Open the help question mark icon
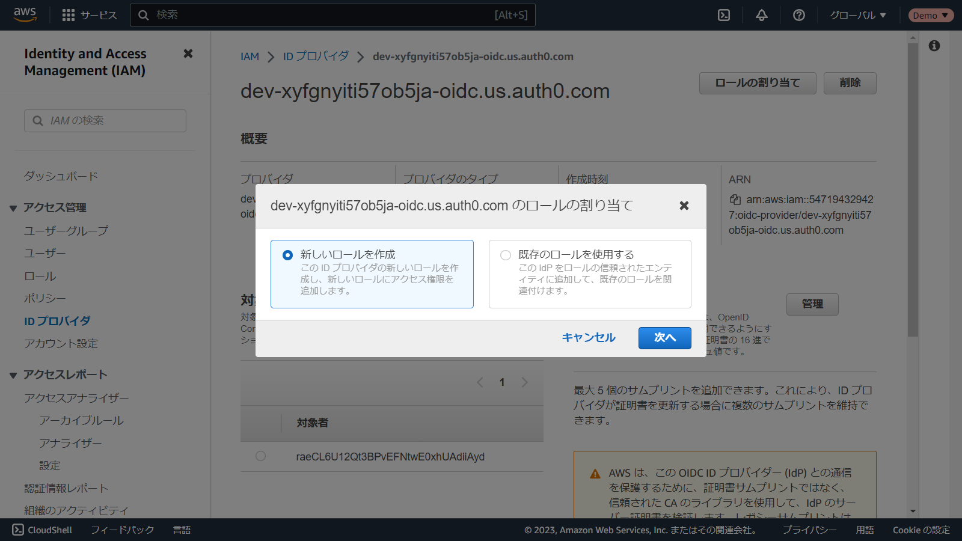Screen dimensions: 962x541 coord(798,15)
